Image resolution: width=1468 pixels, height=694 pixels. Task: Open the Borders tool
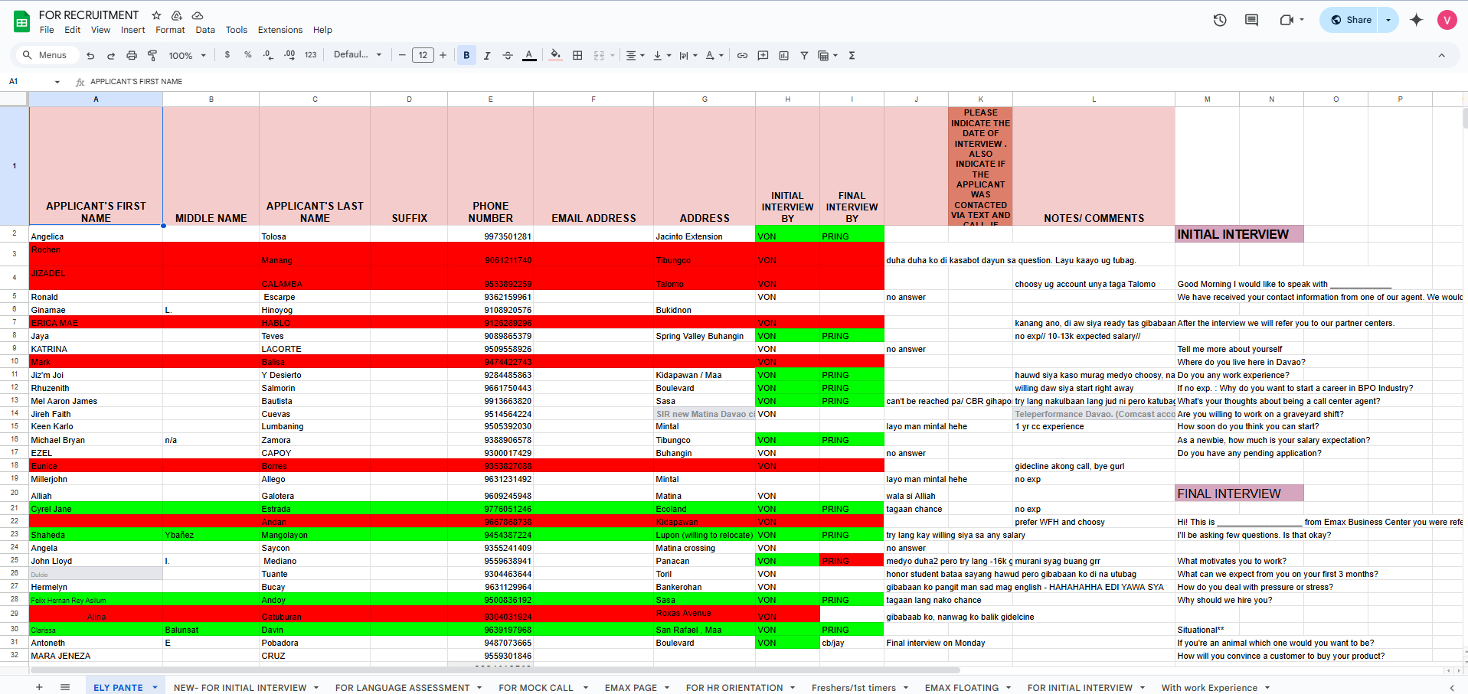(577, 55)
